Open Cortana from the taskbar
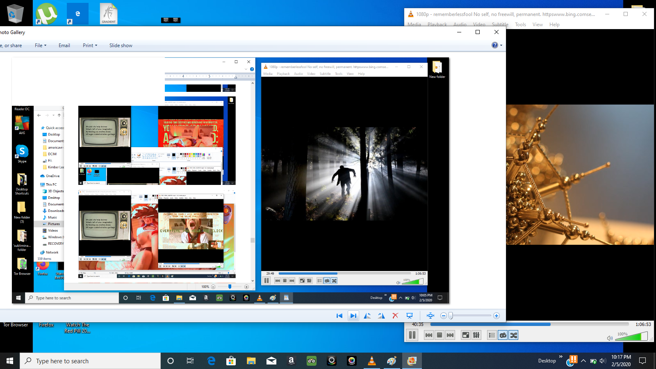 tap(171, 361)
